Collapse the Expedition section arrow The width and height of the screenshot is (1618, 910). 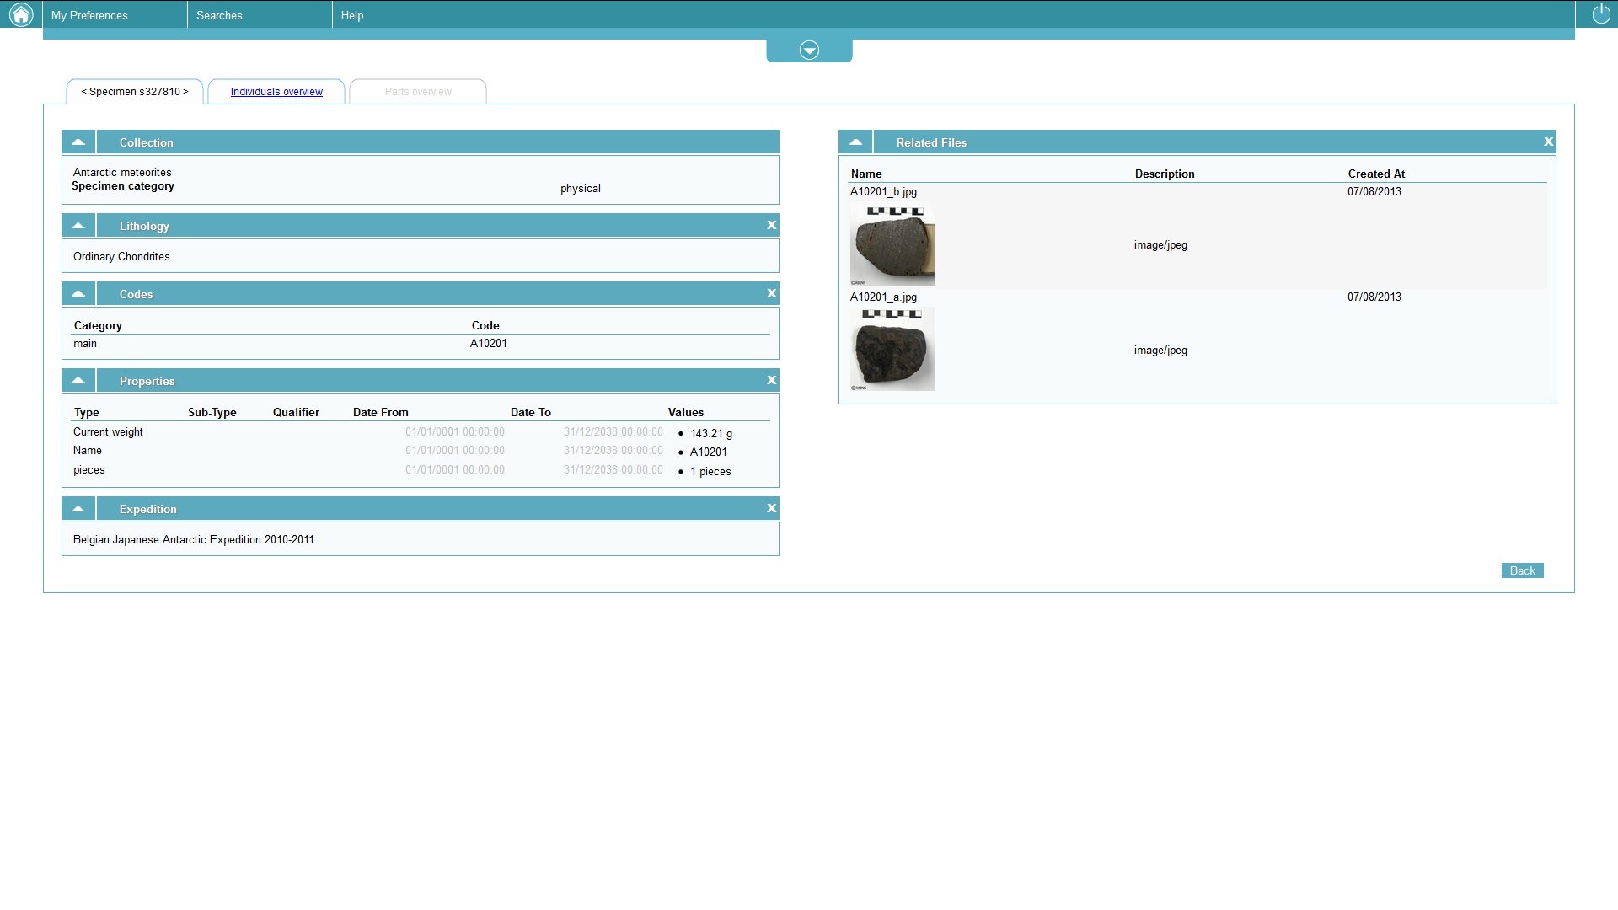(x=78, y=508)
